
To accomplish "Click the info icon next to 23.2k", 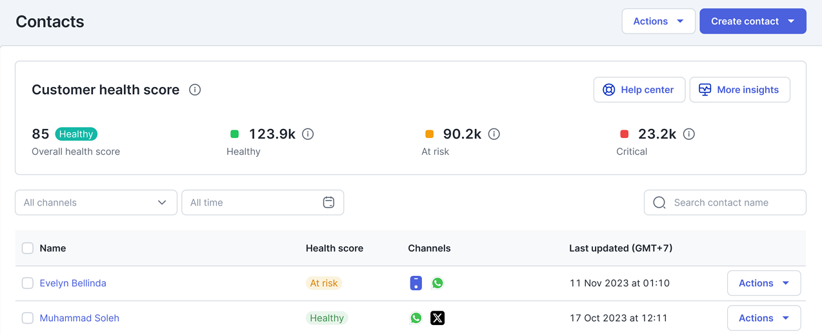I will point(689,134).
